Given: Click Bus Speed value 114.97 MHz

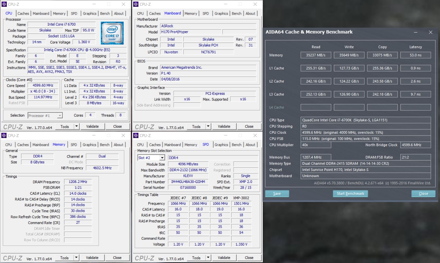Looking at the screenshot, I should [x=43, y=97].
